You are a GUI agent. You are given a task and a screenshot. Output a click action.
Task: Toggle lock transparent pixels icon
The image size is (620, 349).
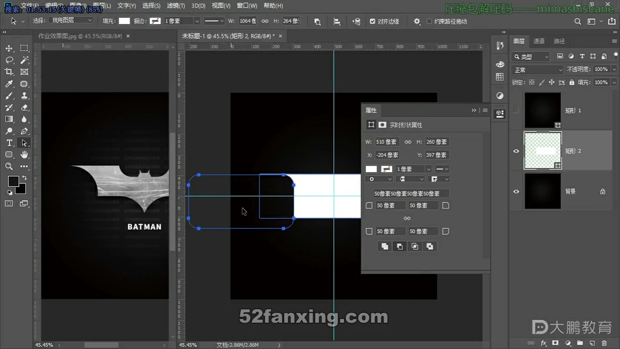click(532, 83)
